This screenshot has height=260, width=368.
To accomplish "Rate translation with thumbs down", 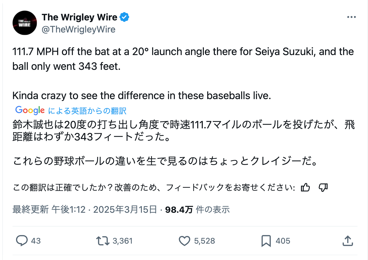I will (323, 187).
